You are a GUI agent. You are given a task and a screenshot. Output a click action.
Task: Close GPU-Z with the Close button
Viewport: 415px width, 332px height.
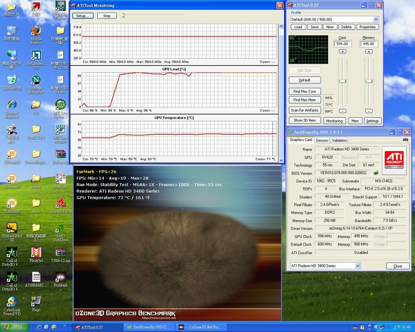point(398,266)
